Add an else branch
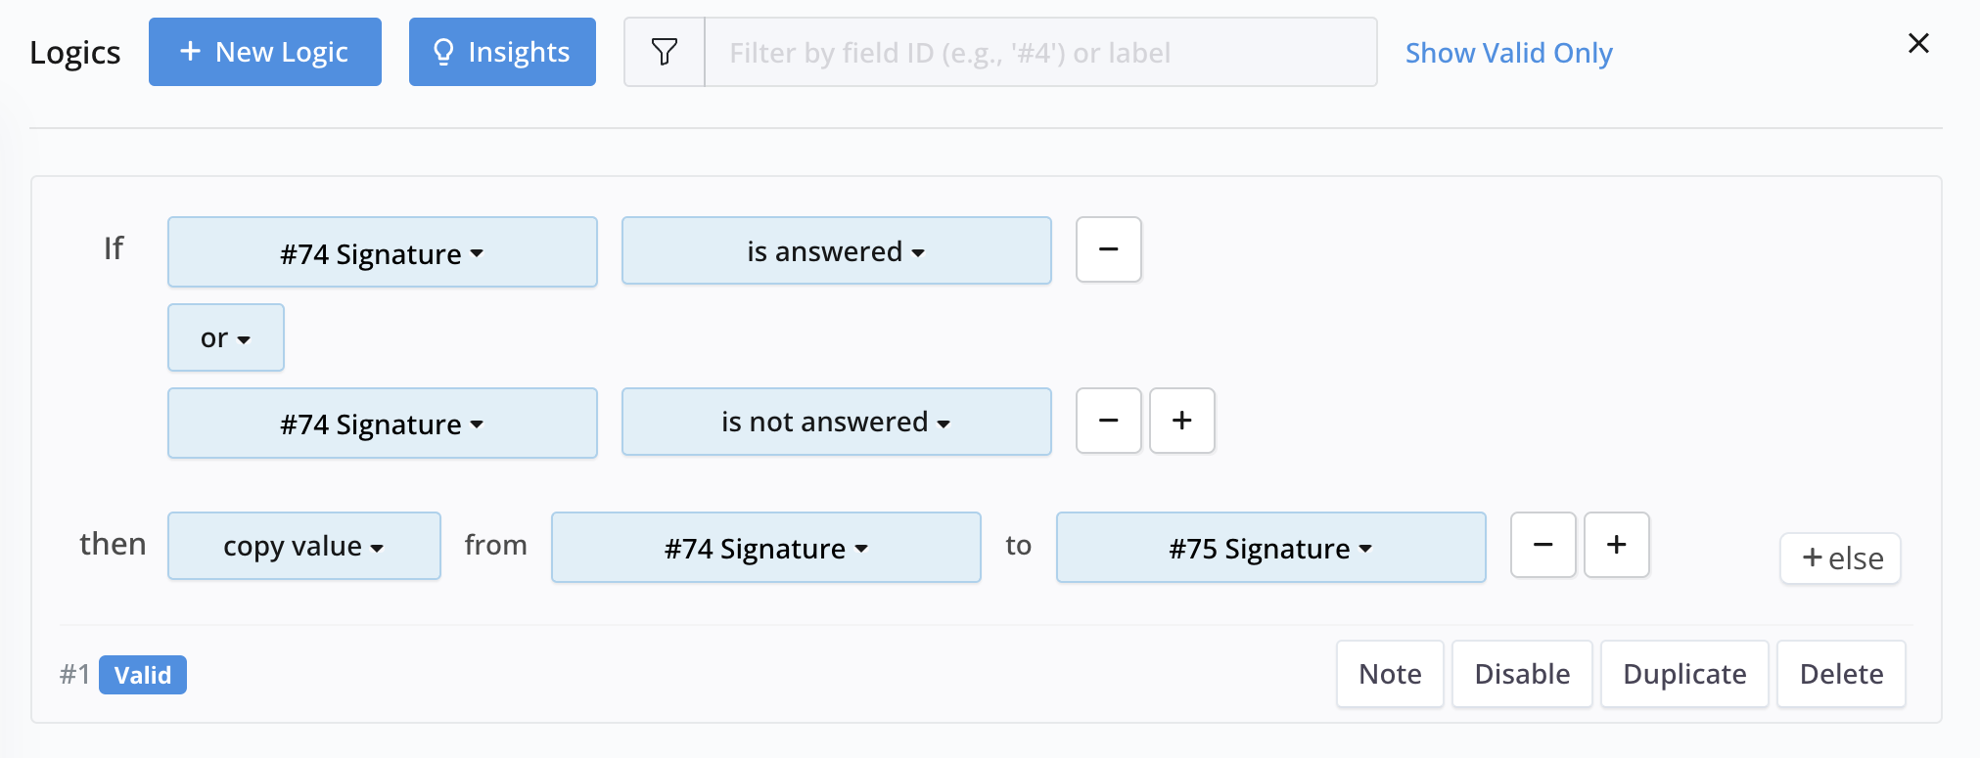 (x=1840, y=558)
